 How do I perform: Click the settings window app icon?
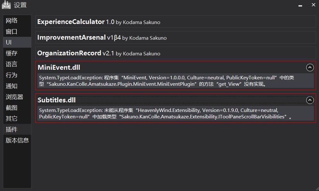click(x=6, y=5)
